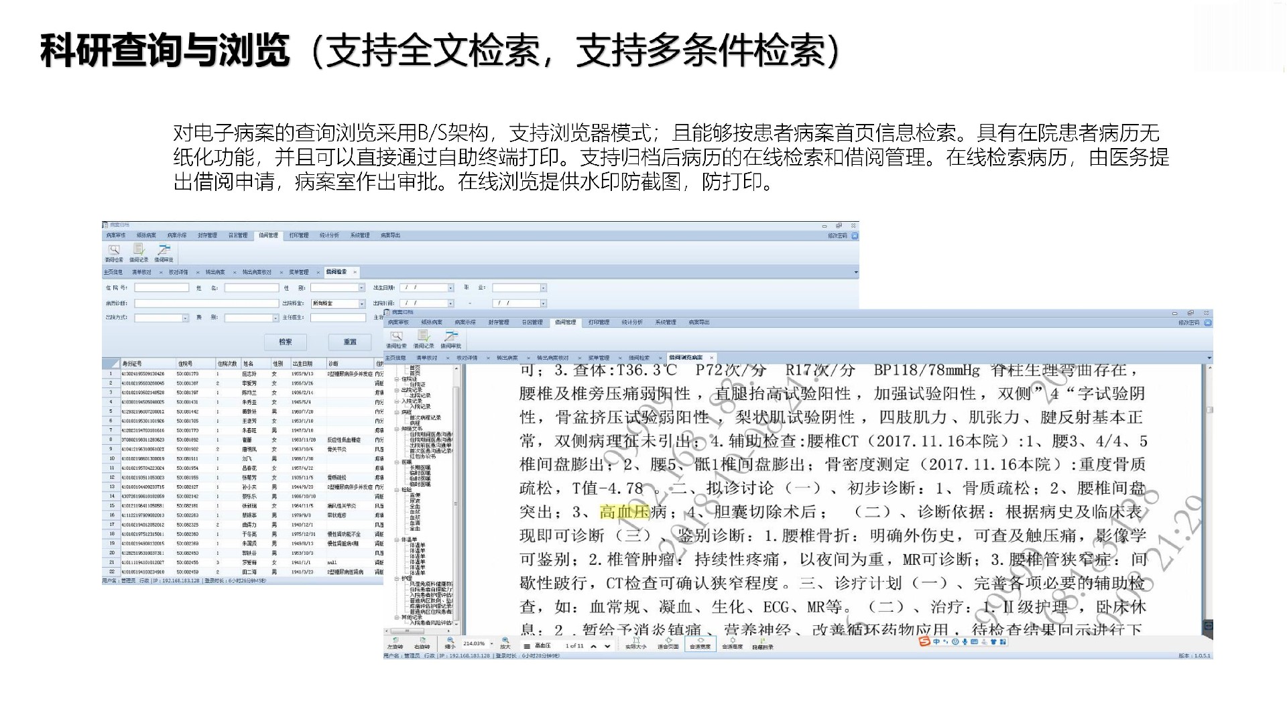Toggle the 实际大小 actual size view
Image resolution: width=1287 pixels, height=723 pixels.
click(635, 643)
